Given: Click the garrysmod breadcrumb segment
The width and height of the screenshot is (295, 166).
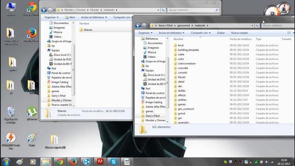Looking at the screenshot, I should [x=183, y=26].
